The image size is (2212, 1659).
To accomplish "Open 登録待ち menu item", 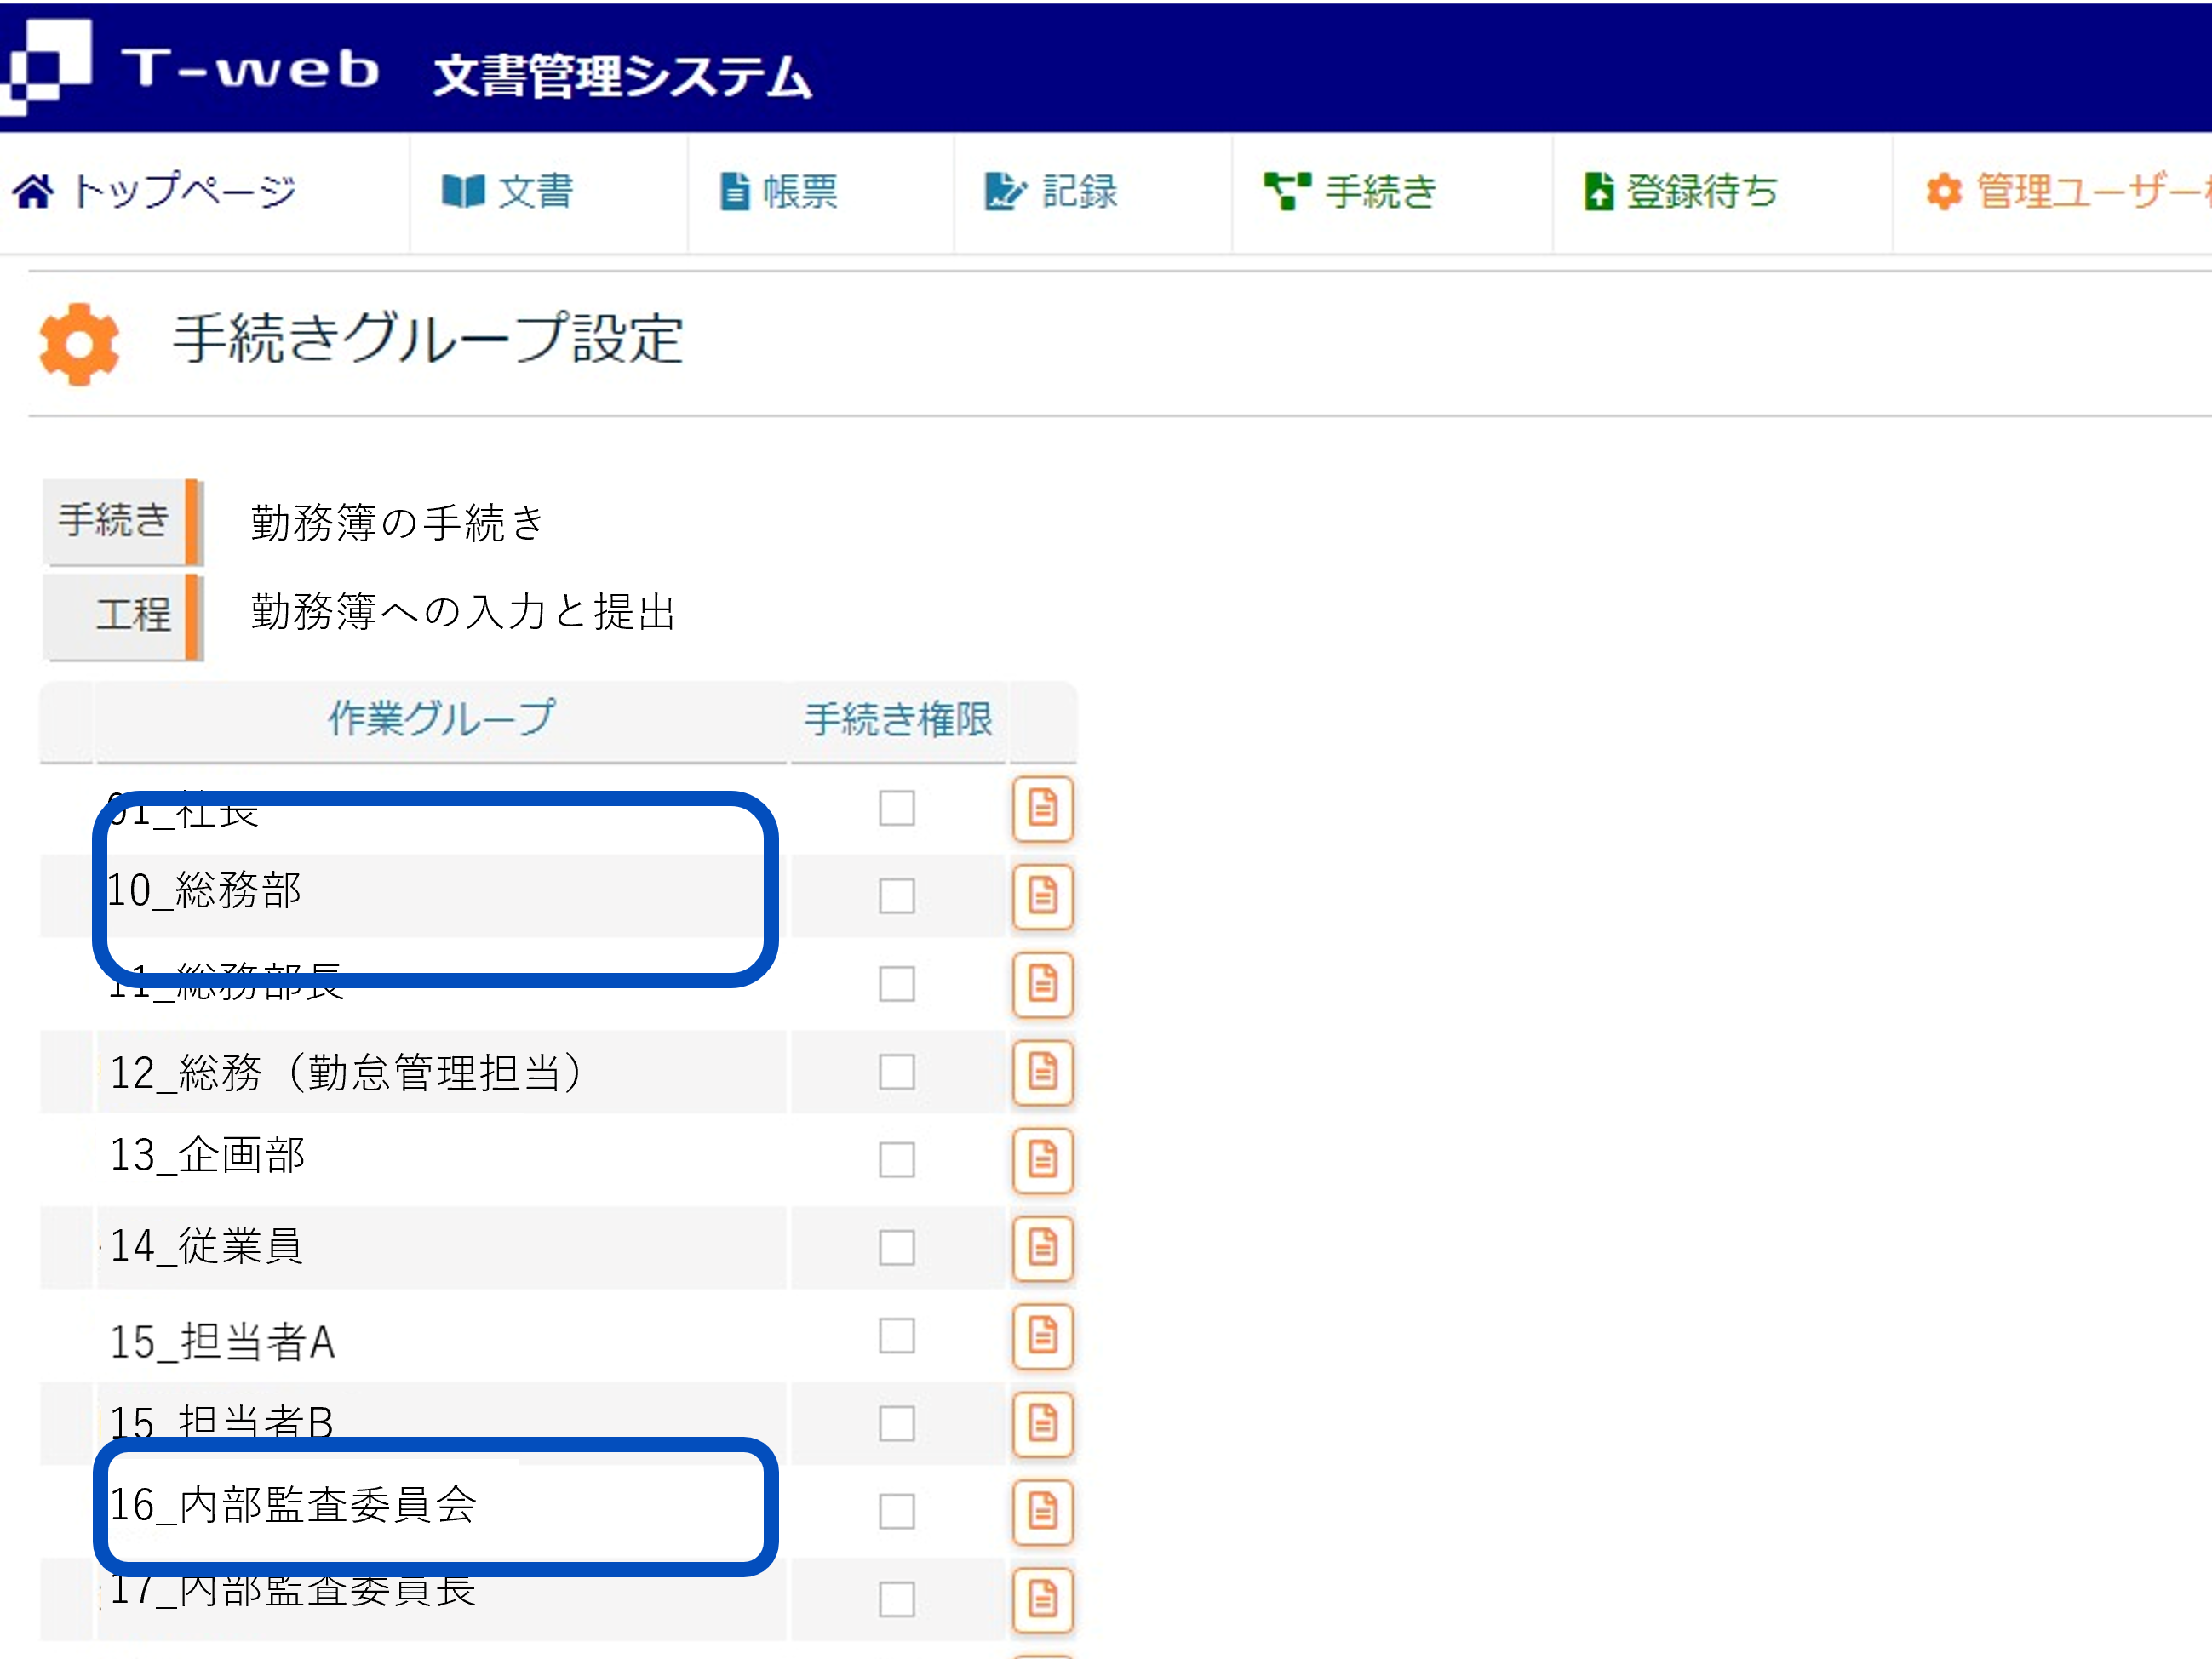I will [1680, 191].
